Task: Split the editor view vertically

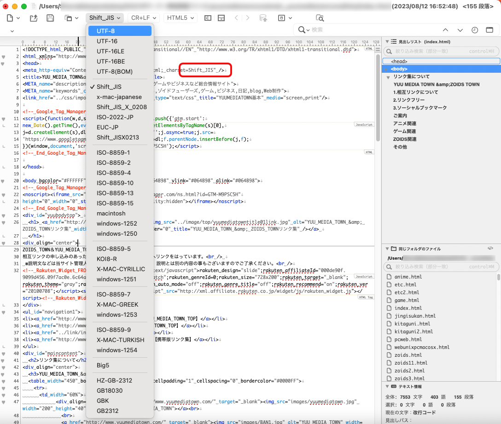Action: click(208, 18)
